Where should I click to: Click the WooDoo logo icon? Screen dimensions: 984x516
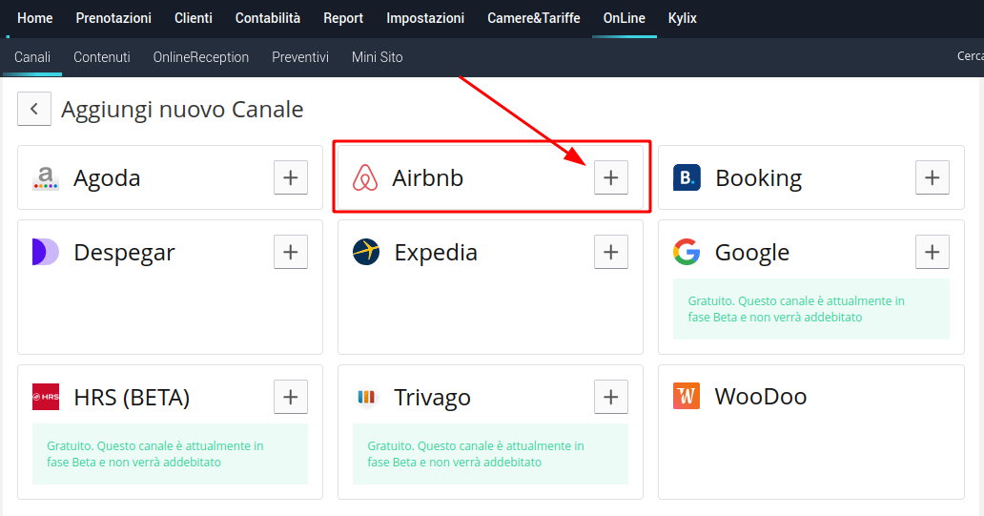point(687,396)
